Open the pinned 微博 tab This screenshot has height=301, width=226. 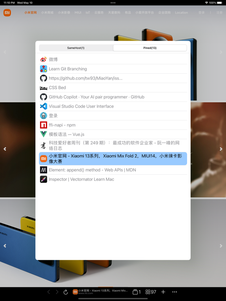(113, 60)
